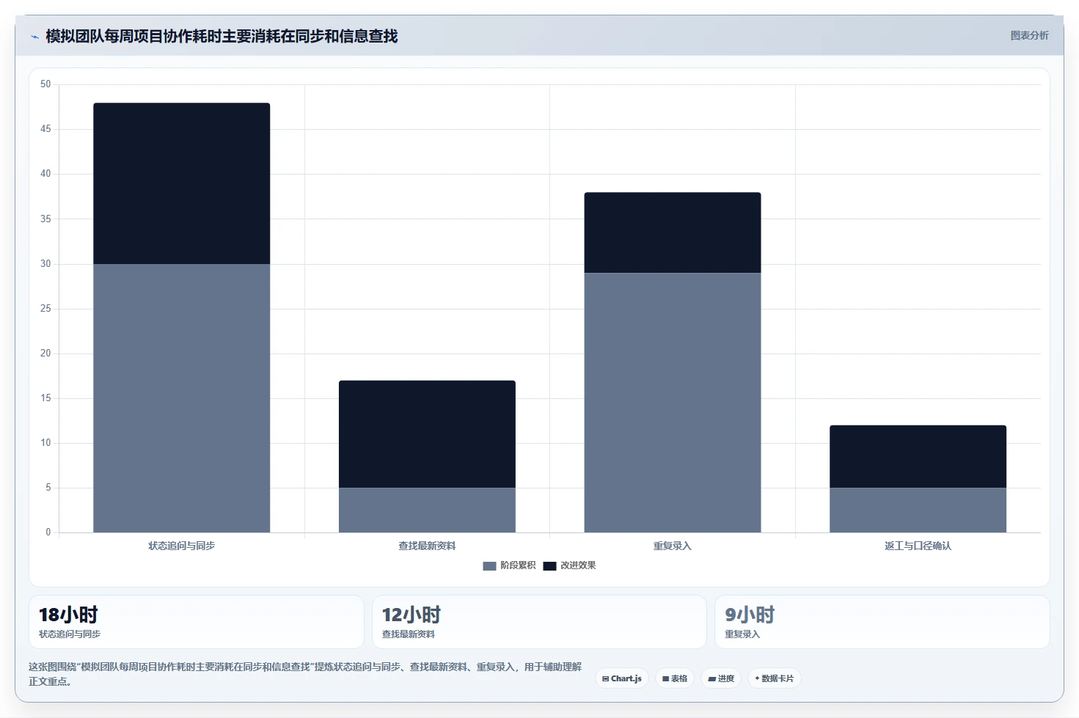Toggle the 阶段累积 legend entry

point(509,565)
